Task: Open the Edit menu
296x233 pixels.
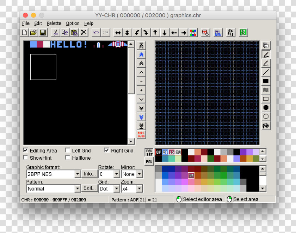Action: point(38,23)
